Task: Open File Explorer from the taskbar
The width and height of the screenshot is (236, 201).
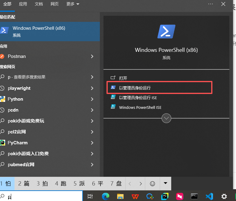Action: pos(120,196)
